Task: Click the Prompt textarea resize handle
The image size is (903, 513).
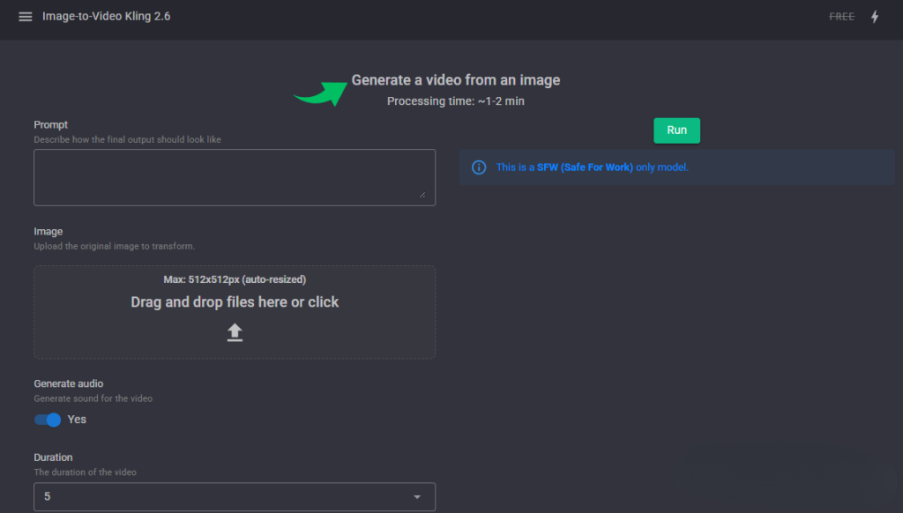Action: tap(422, 194)
